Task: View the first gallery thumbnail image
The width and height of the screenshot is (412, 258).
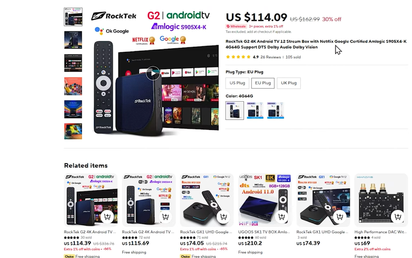Action: [73, 17]
